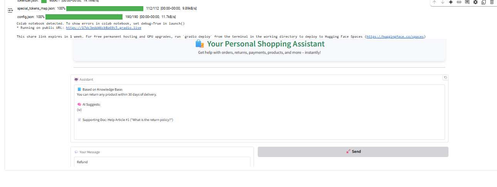Image resolution: width=497 pixels, height=187 pixels.
Task: Select the Assistant chatbot label
Action: pyautogui.click(x=84, y=79)
